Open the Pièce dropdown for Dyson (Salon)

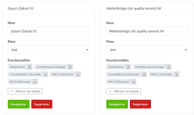click(48, 50)
